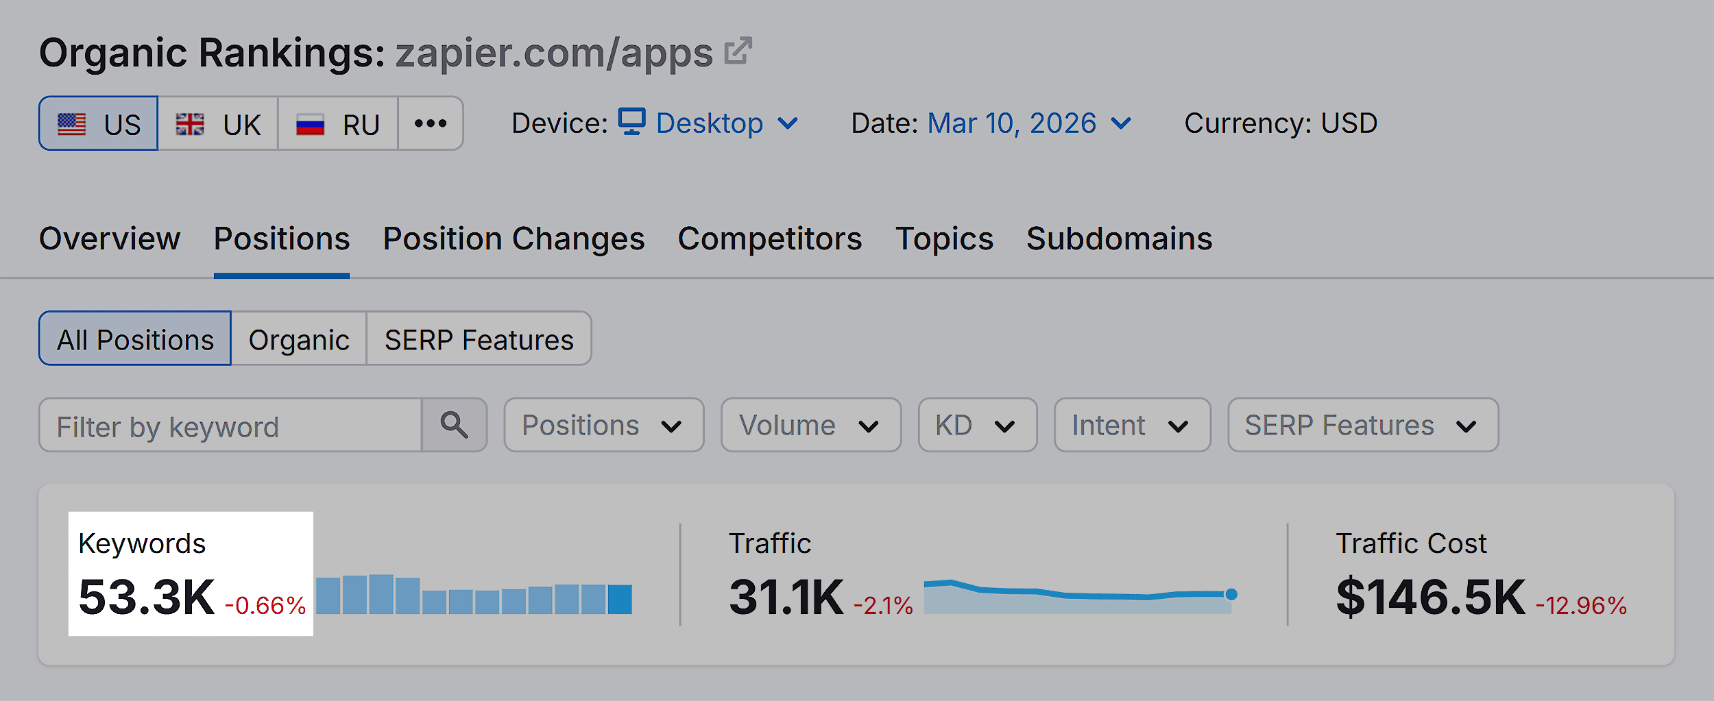Click the Desktop device monitor icon
Image resolution: width=1714 pixels, height=701 pixels.
[x=631, y=123]
